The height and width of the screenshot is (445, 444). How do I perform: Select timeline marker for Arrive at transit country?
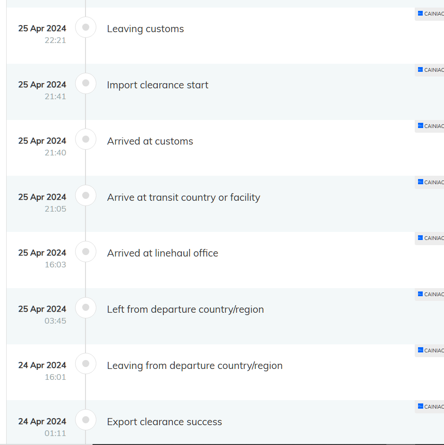(86, 196)
